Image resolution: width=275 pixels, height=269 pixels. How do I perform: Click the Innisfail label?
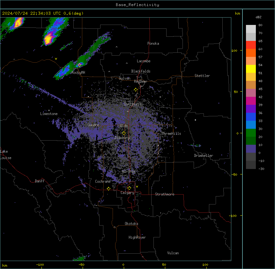132,104
